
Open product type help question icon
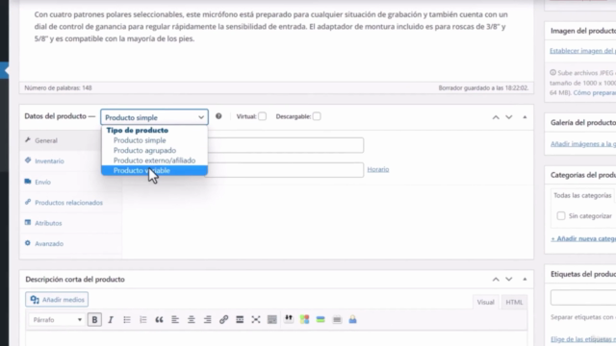click(x=218, y=116)
